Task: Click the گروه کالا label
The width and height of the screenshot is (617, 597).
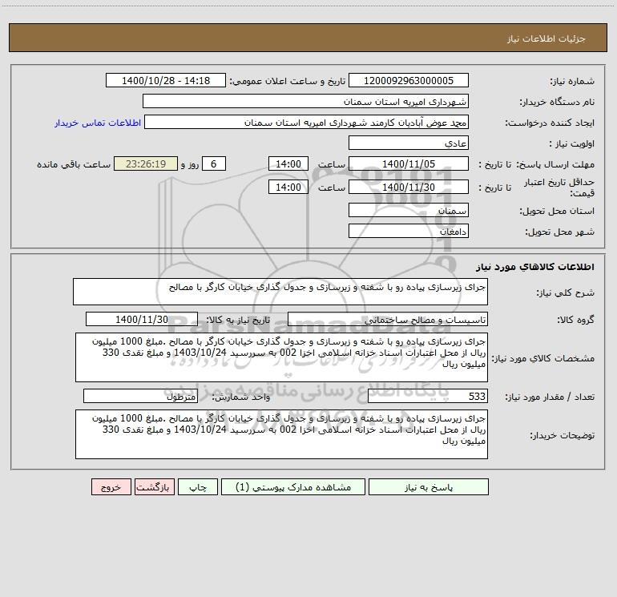Action: pos(575,320)
